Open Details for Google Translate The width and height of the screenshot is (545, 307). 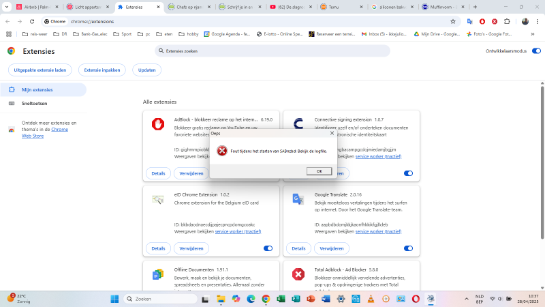(x=298, y=248)
